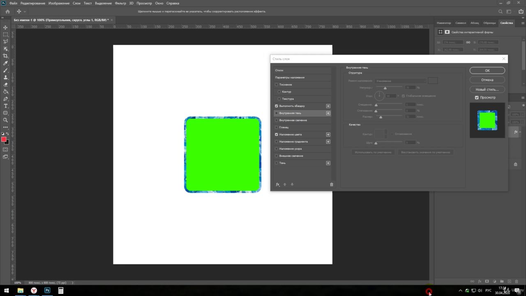Select the Brush tool

[x=5, y=70]
